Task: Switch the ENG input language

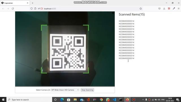Action: 163,99
